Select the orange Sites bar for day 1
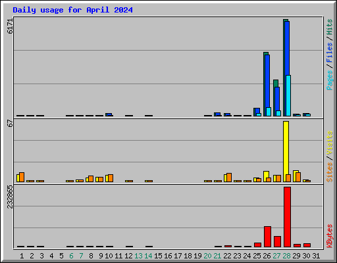The width and height of the screenshot is (337, 263). click(x=22, y=177)
